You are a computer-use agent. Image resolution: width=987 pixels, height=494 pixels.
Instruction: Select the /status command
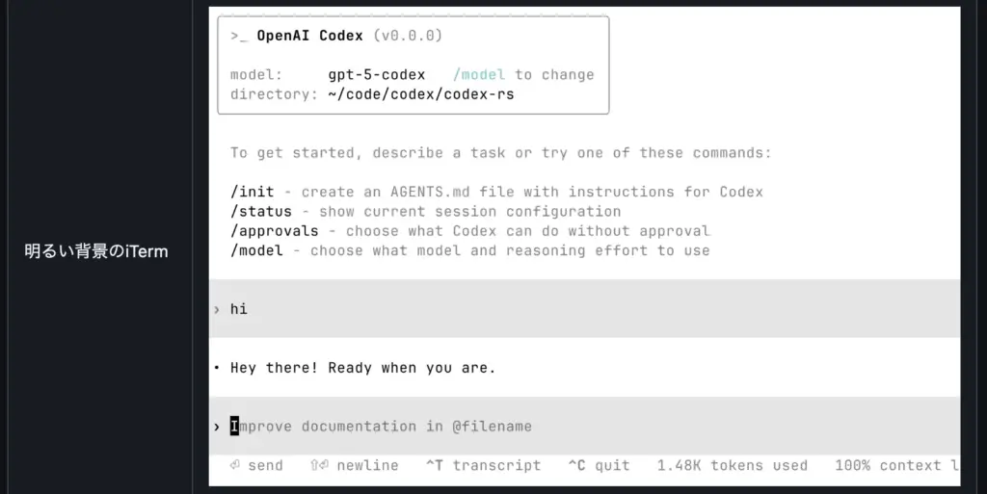pos(261,211)
